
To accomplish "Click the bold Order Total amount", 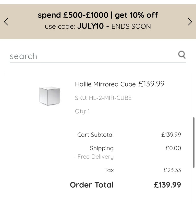I will (x=167, y=185).
